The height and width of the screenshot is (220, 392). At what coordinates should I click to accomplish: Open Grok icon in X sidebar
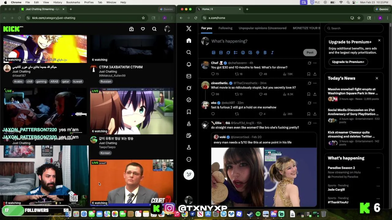click(x=189, y=88)
